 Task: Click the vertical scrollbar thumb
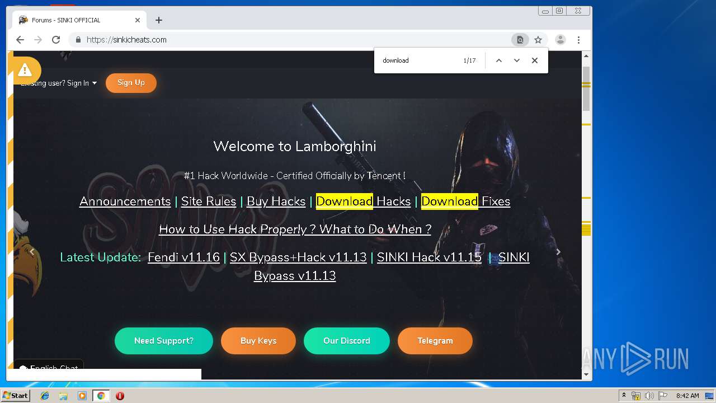point(586,88)
